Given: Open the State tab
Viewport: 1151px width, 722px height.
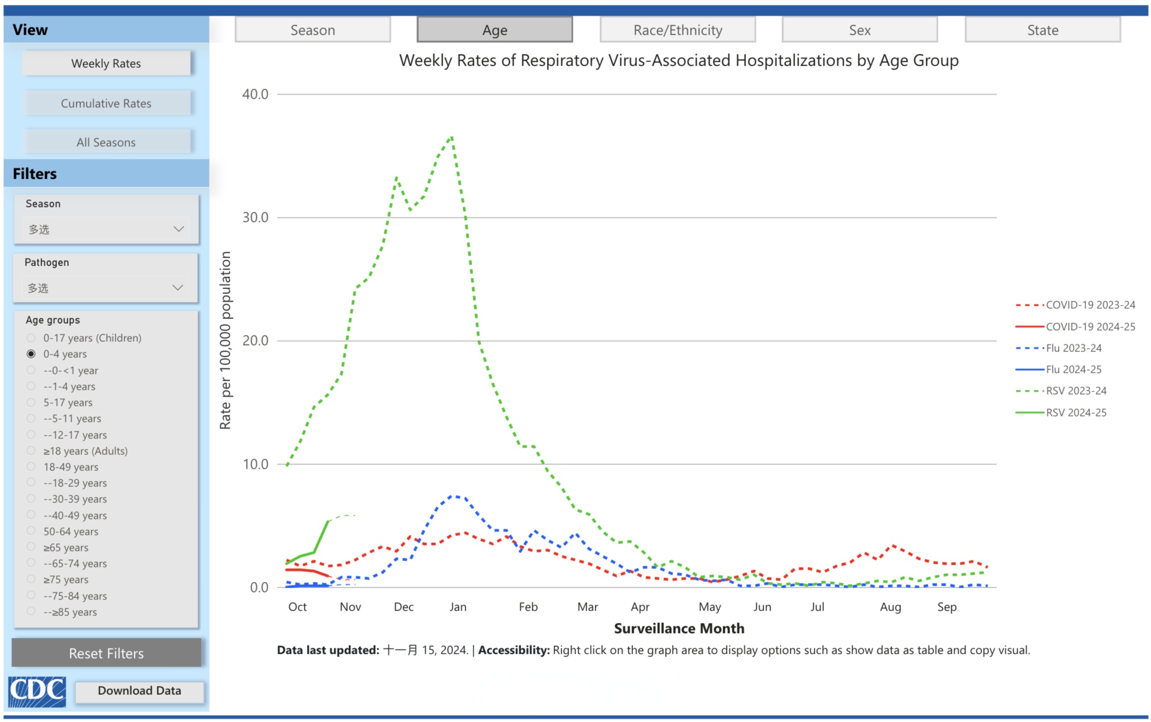Looking at the screenshot, I should point(1042,30).
